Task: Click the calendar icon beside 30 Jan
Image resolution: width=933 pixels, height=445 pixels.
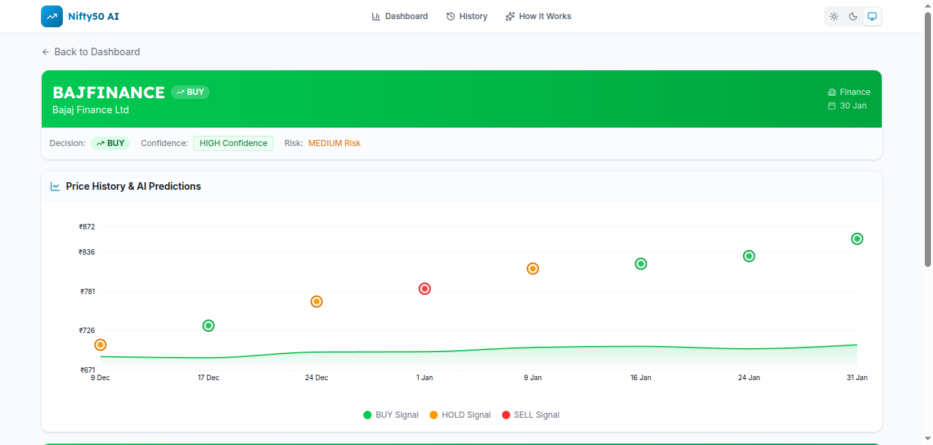Action: click(x=832, y=106)
